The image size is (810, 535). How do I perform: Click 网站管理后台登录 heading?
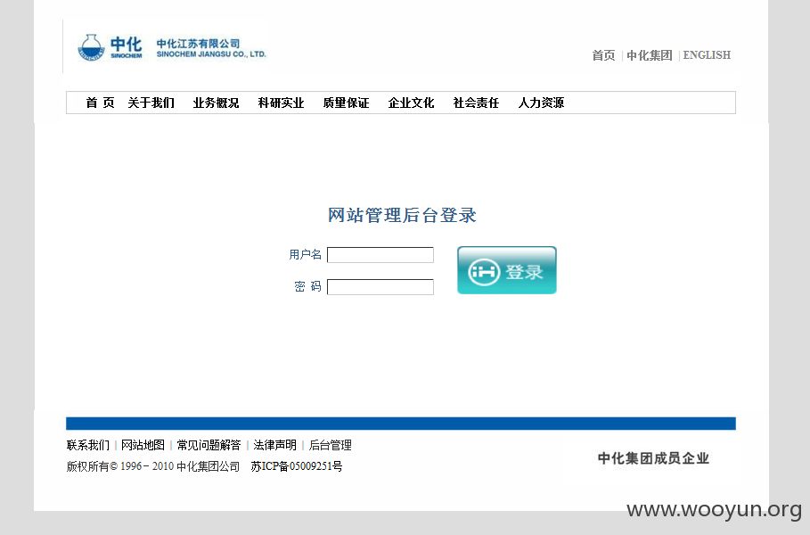pos(402,215)
